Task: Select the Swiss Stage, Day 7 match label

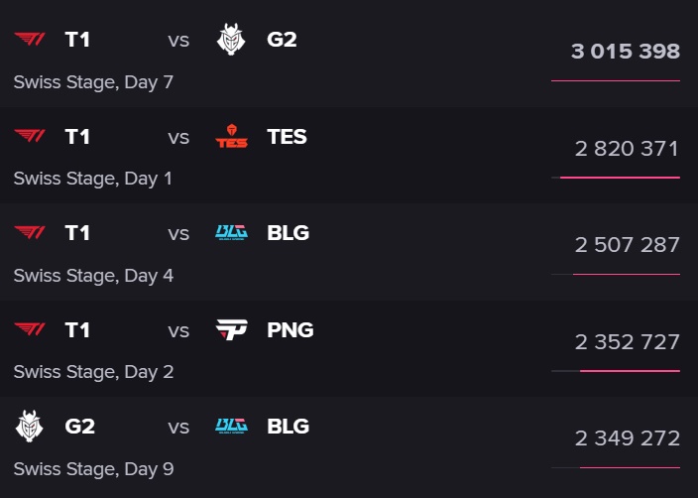Action: tap(93, 82)
